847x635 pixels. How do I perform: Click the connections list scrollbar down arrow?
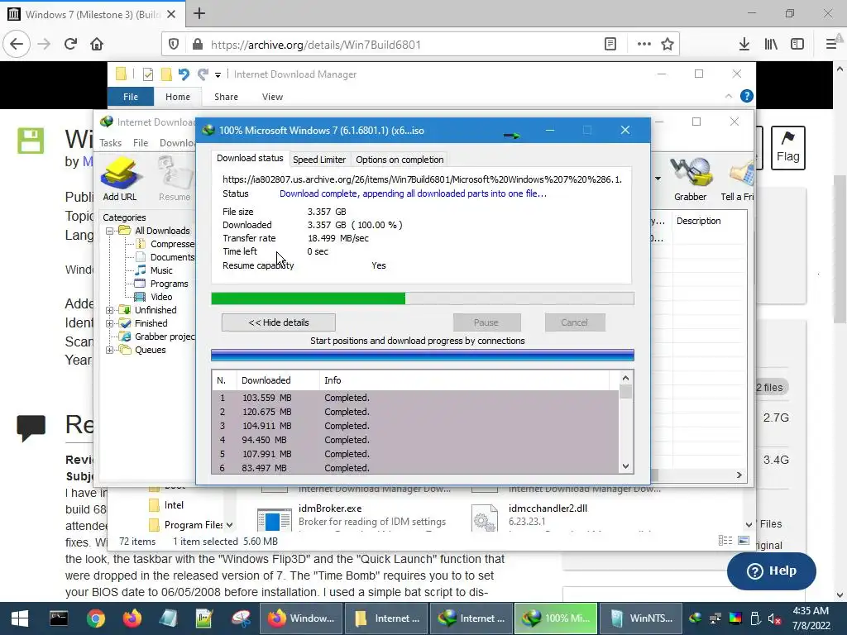(625, 466)
